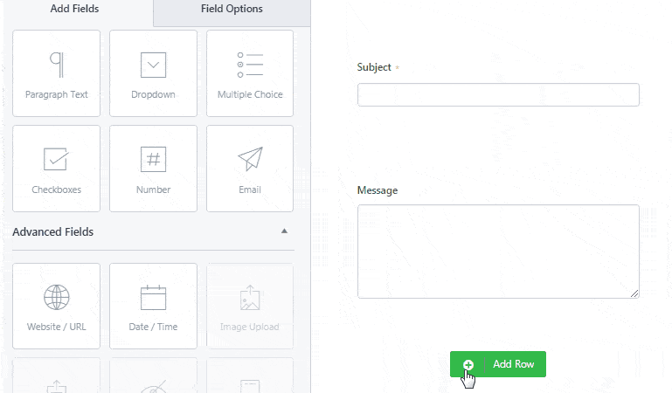Add a Website / URL field
Screen dimensions: 672x393
tap(56, 306)
